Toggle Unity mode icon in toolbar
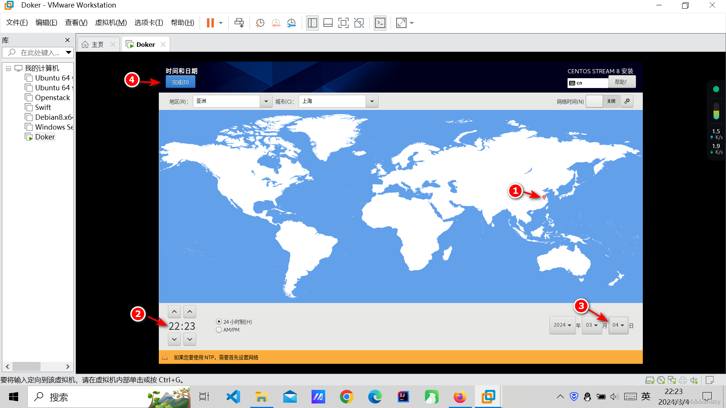This screenshot has height=408, width=726. pyautogui.click(x=359, y=23)
